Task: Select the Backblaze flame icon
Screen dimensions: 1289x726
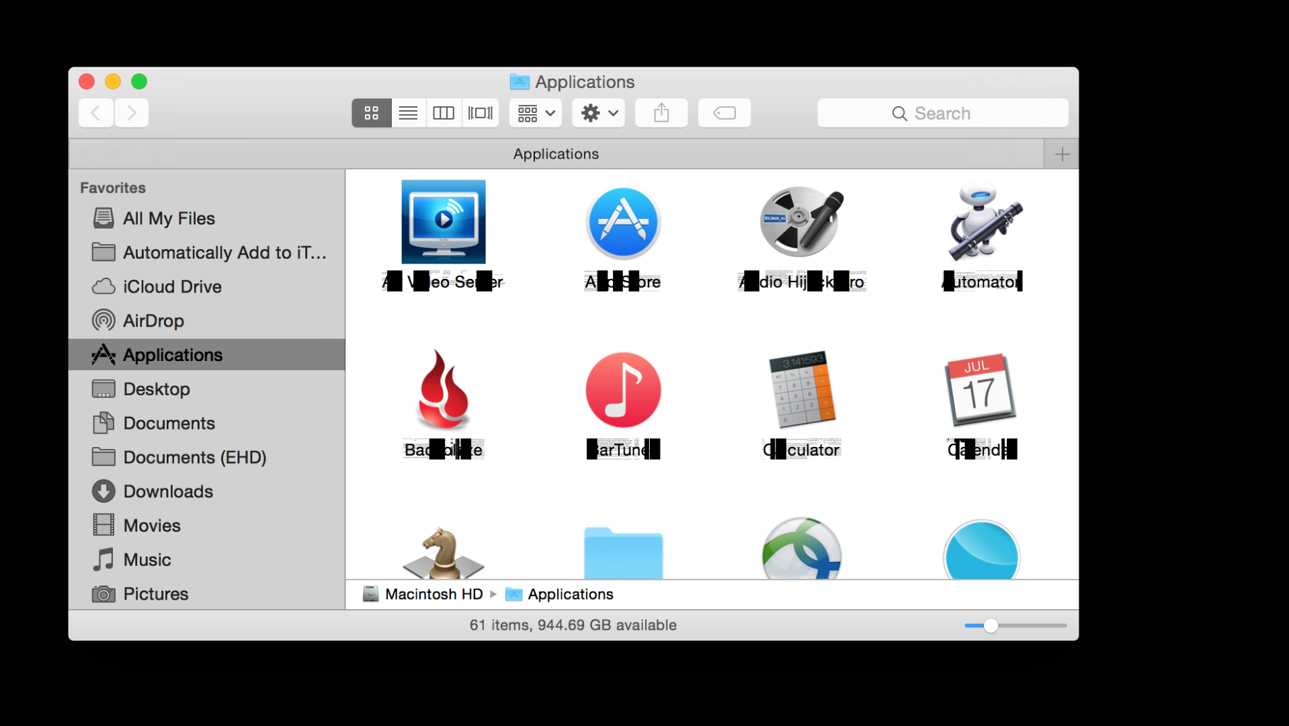Action: (x=444, y=390)
